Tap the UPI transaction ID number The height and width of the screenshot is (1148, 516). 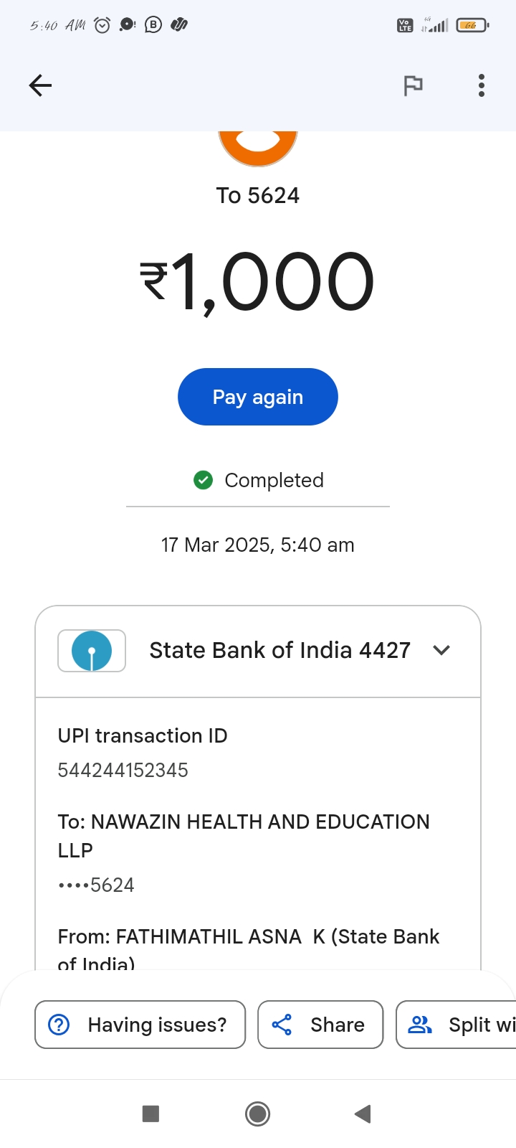point(123,770)
